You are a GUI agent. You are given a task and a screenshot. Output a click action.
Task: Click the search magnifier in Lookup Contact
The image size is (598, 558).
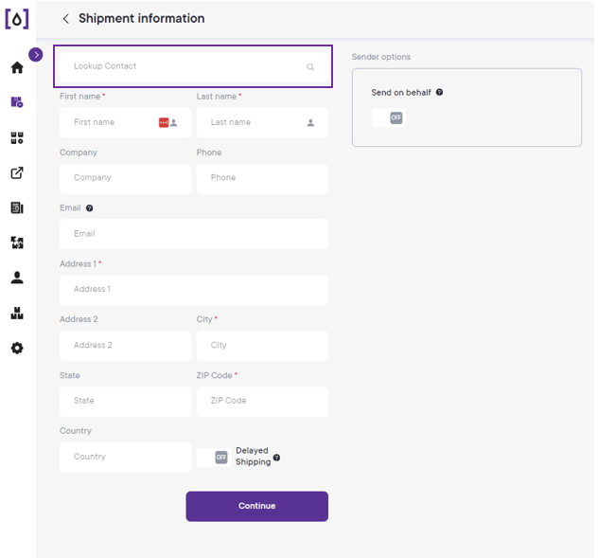(310, 67)
